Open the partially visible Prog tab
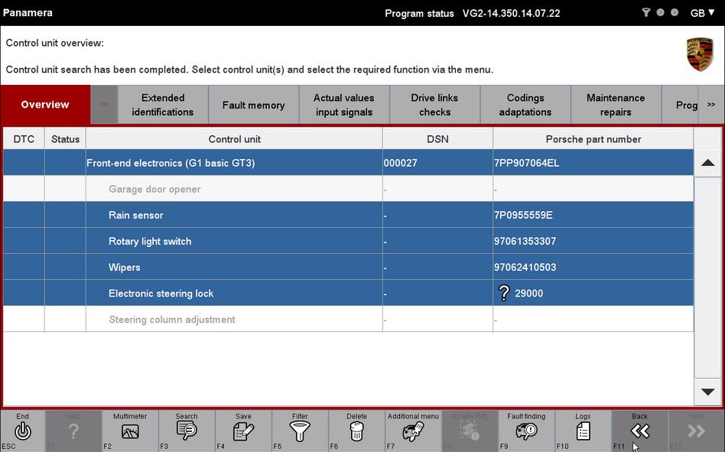725x452 pixels. tap(680, 105)
